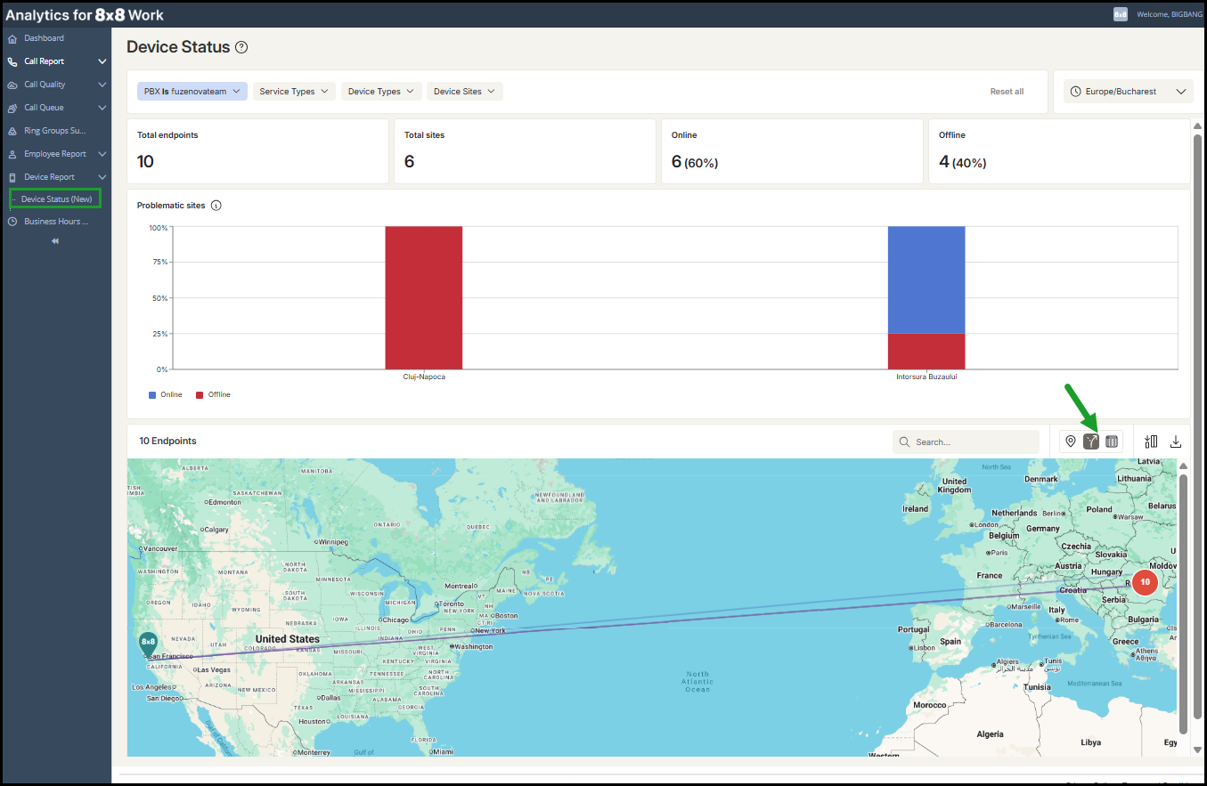Open the Device Types filter dropdown

381,92
